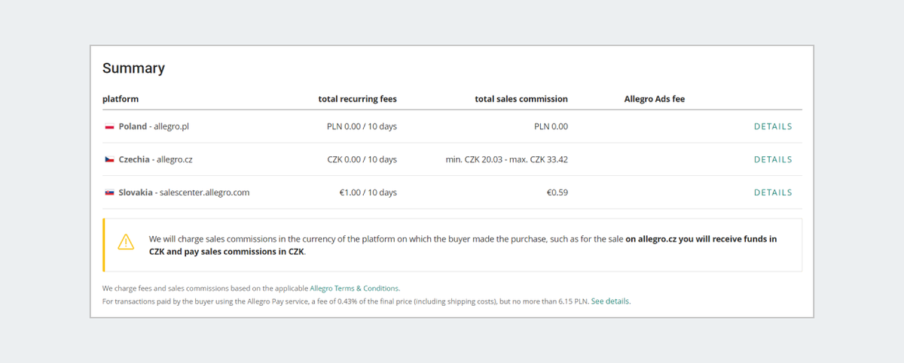Click the platform column header

point(121,99)
